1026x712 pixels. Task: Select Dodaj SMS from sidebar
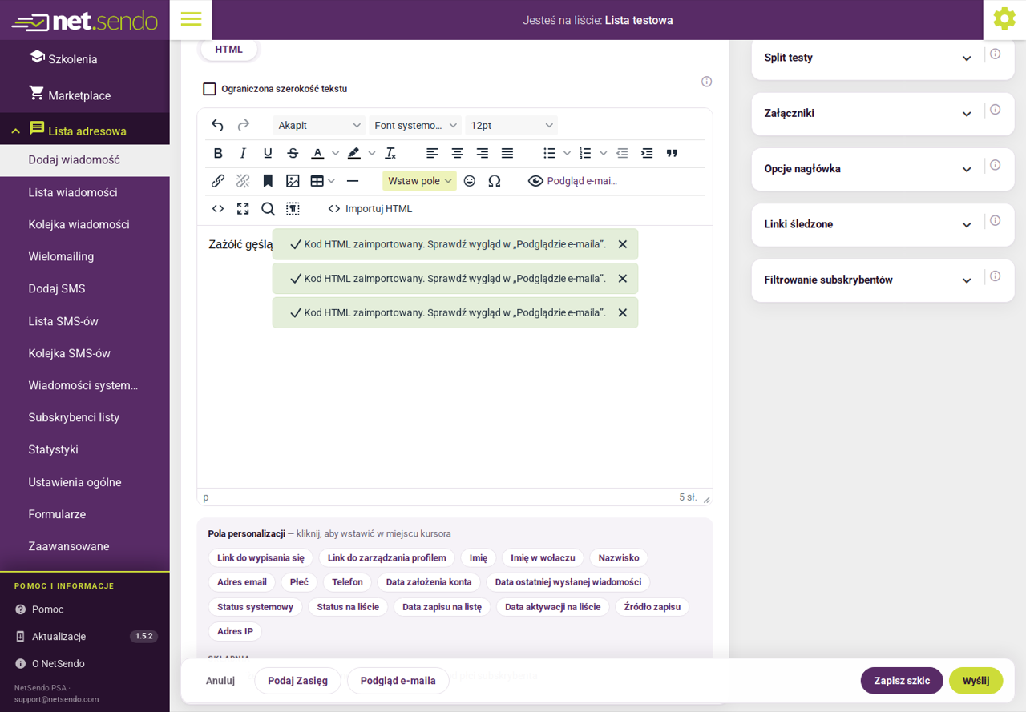(57, 288)
